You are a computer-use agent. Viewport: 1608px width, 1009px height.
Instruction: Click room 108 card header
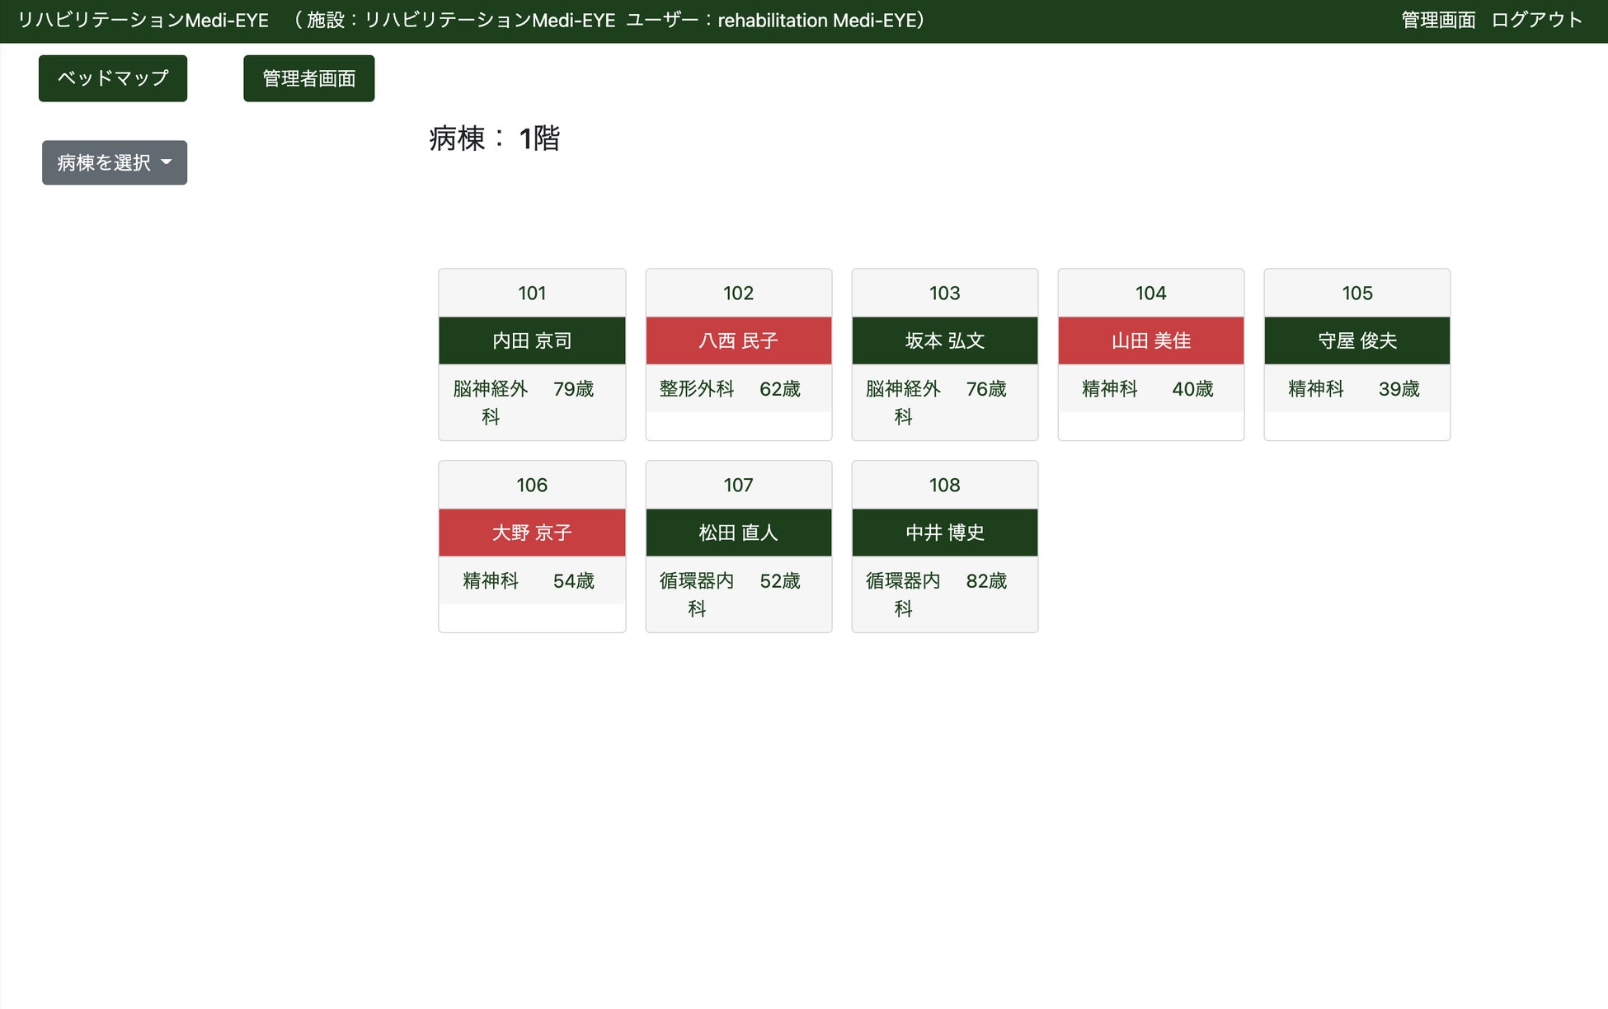[944, 486]
